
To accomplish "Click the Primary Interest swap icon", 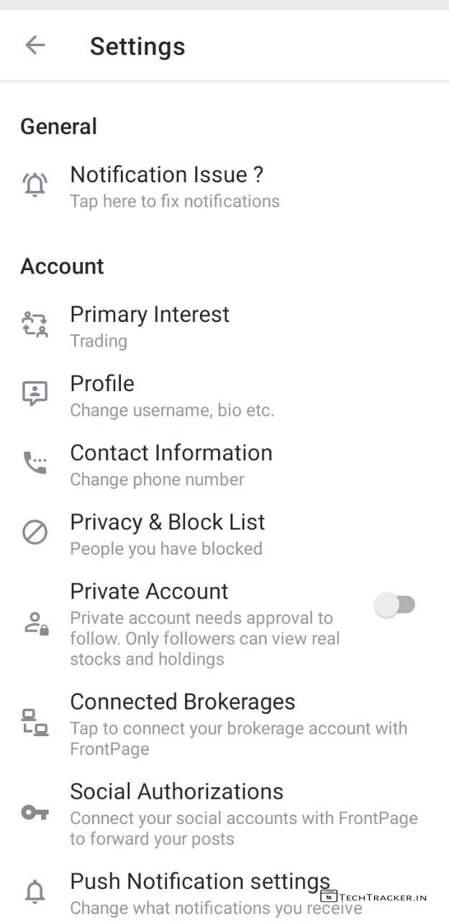I will pyautogui.click(x=35, y=325).
